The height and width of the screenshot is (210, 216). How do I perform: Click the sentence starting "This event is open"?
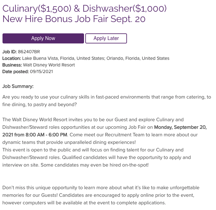[93, 150]
